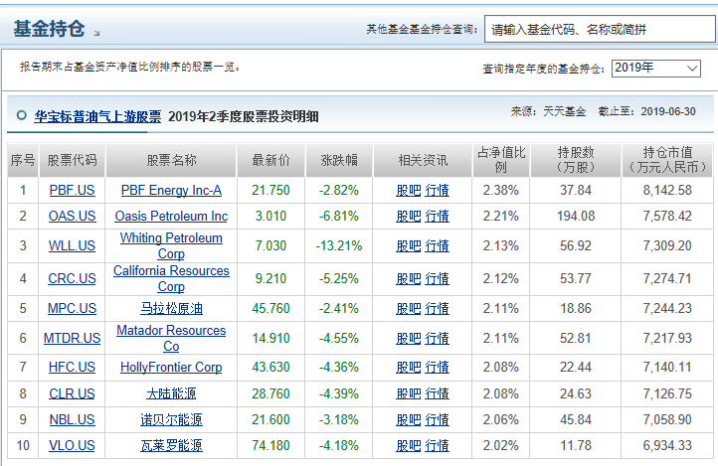Open PBF Energy Inc-A name link
Image resolution: width=718 pixels, height=466 pixels.
[x=171, y=190]
